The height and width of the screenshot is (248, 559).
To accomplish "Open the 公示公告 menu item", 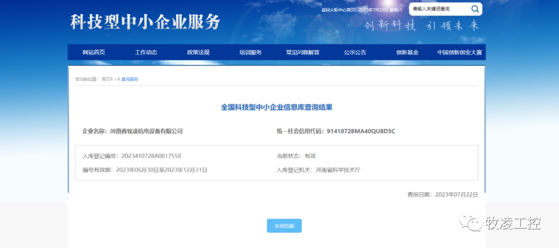I will coord(355,52).
